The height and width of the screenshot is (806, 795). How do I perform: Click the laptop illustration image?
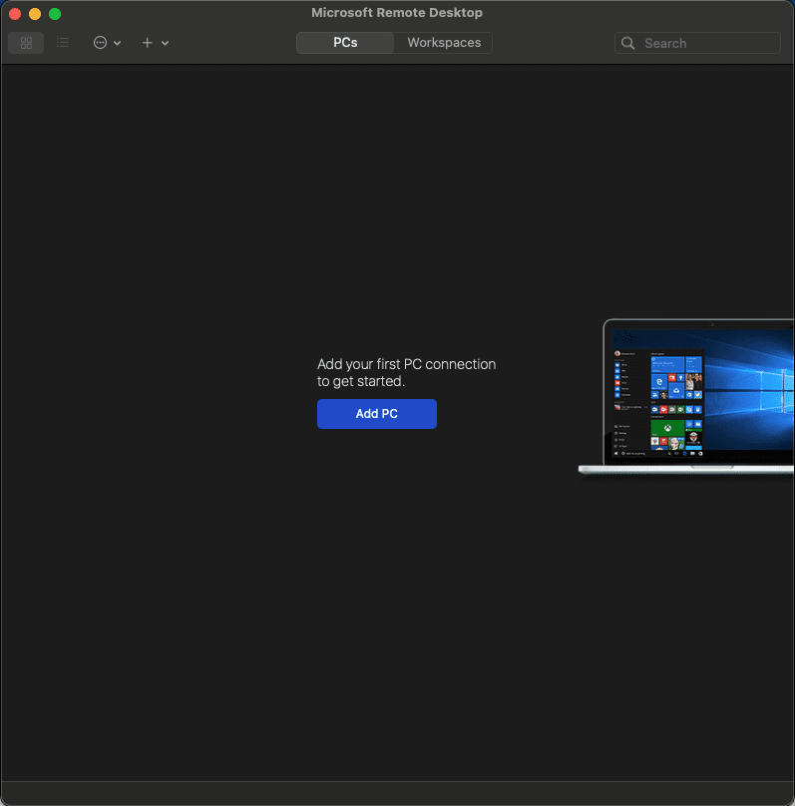686,396
